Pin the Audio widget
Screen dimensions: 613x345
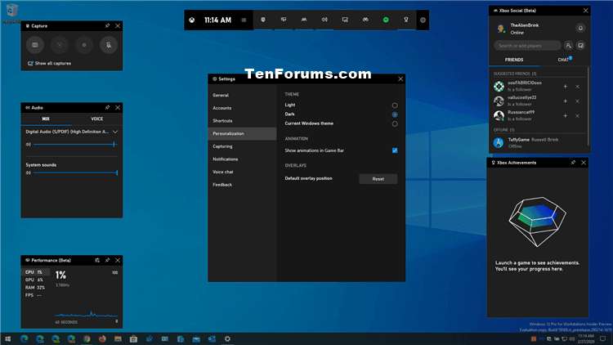click(107, 107)
